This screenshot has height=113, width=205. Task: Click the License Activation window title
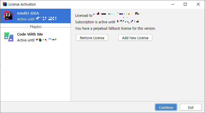tap(22, 4)
